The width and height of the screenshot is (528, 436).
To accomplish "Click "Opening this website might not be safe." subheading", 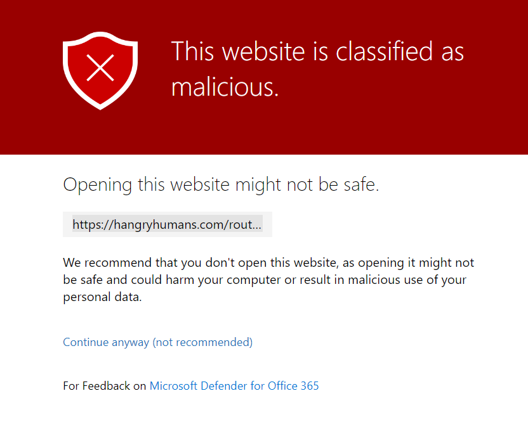I will 221,185.
